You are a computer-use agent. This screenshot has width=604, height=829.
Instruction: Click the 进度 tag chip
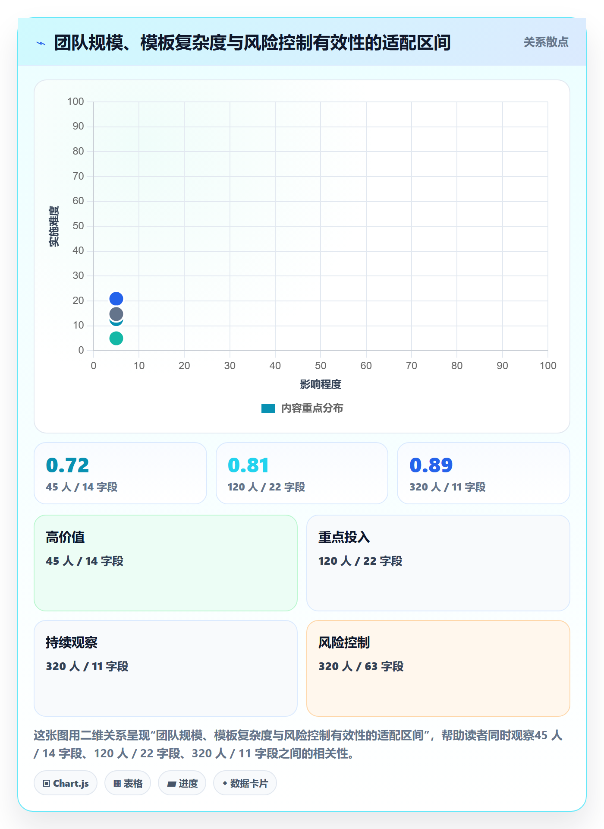tap(182, 783)
